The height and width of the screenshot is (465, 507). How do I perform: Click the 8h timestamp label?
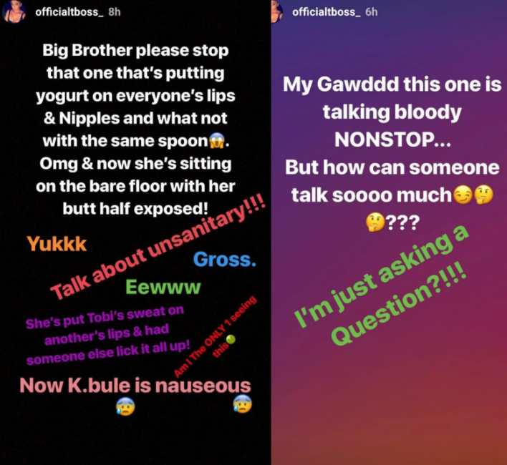coord(115,12)
